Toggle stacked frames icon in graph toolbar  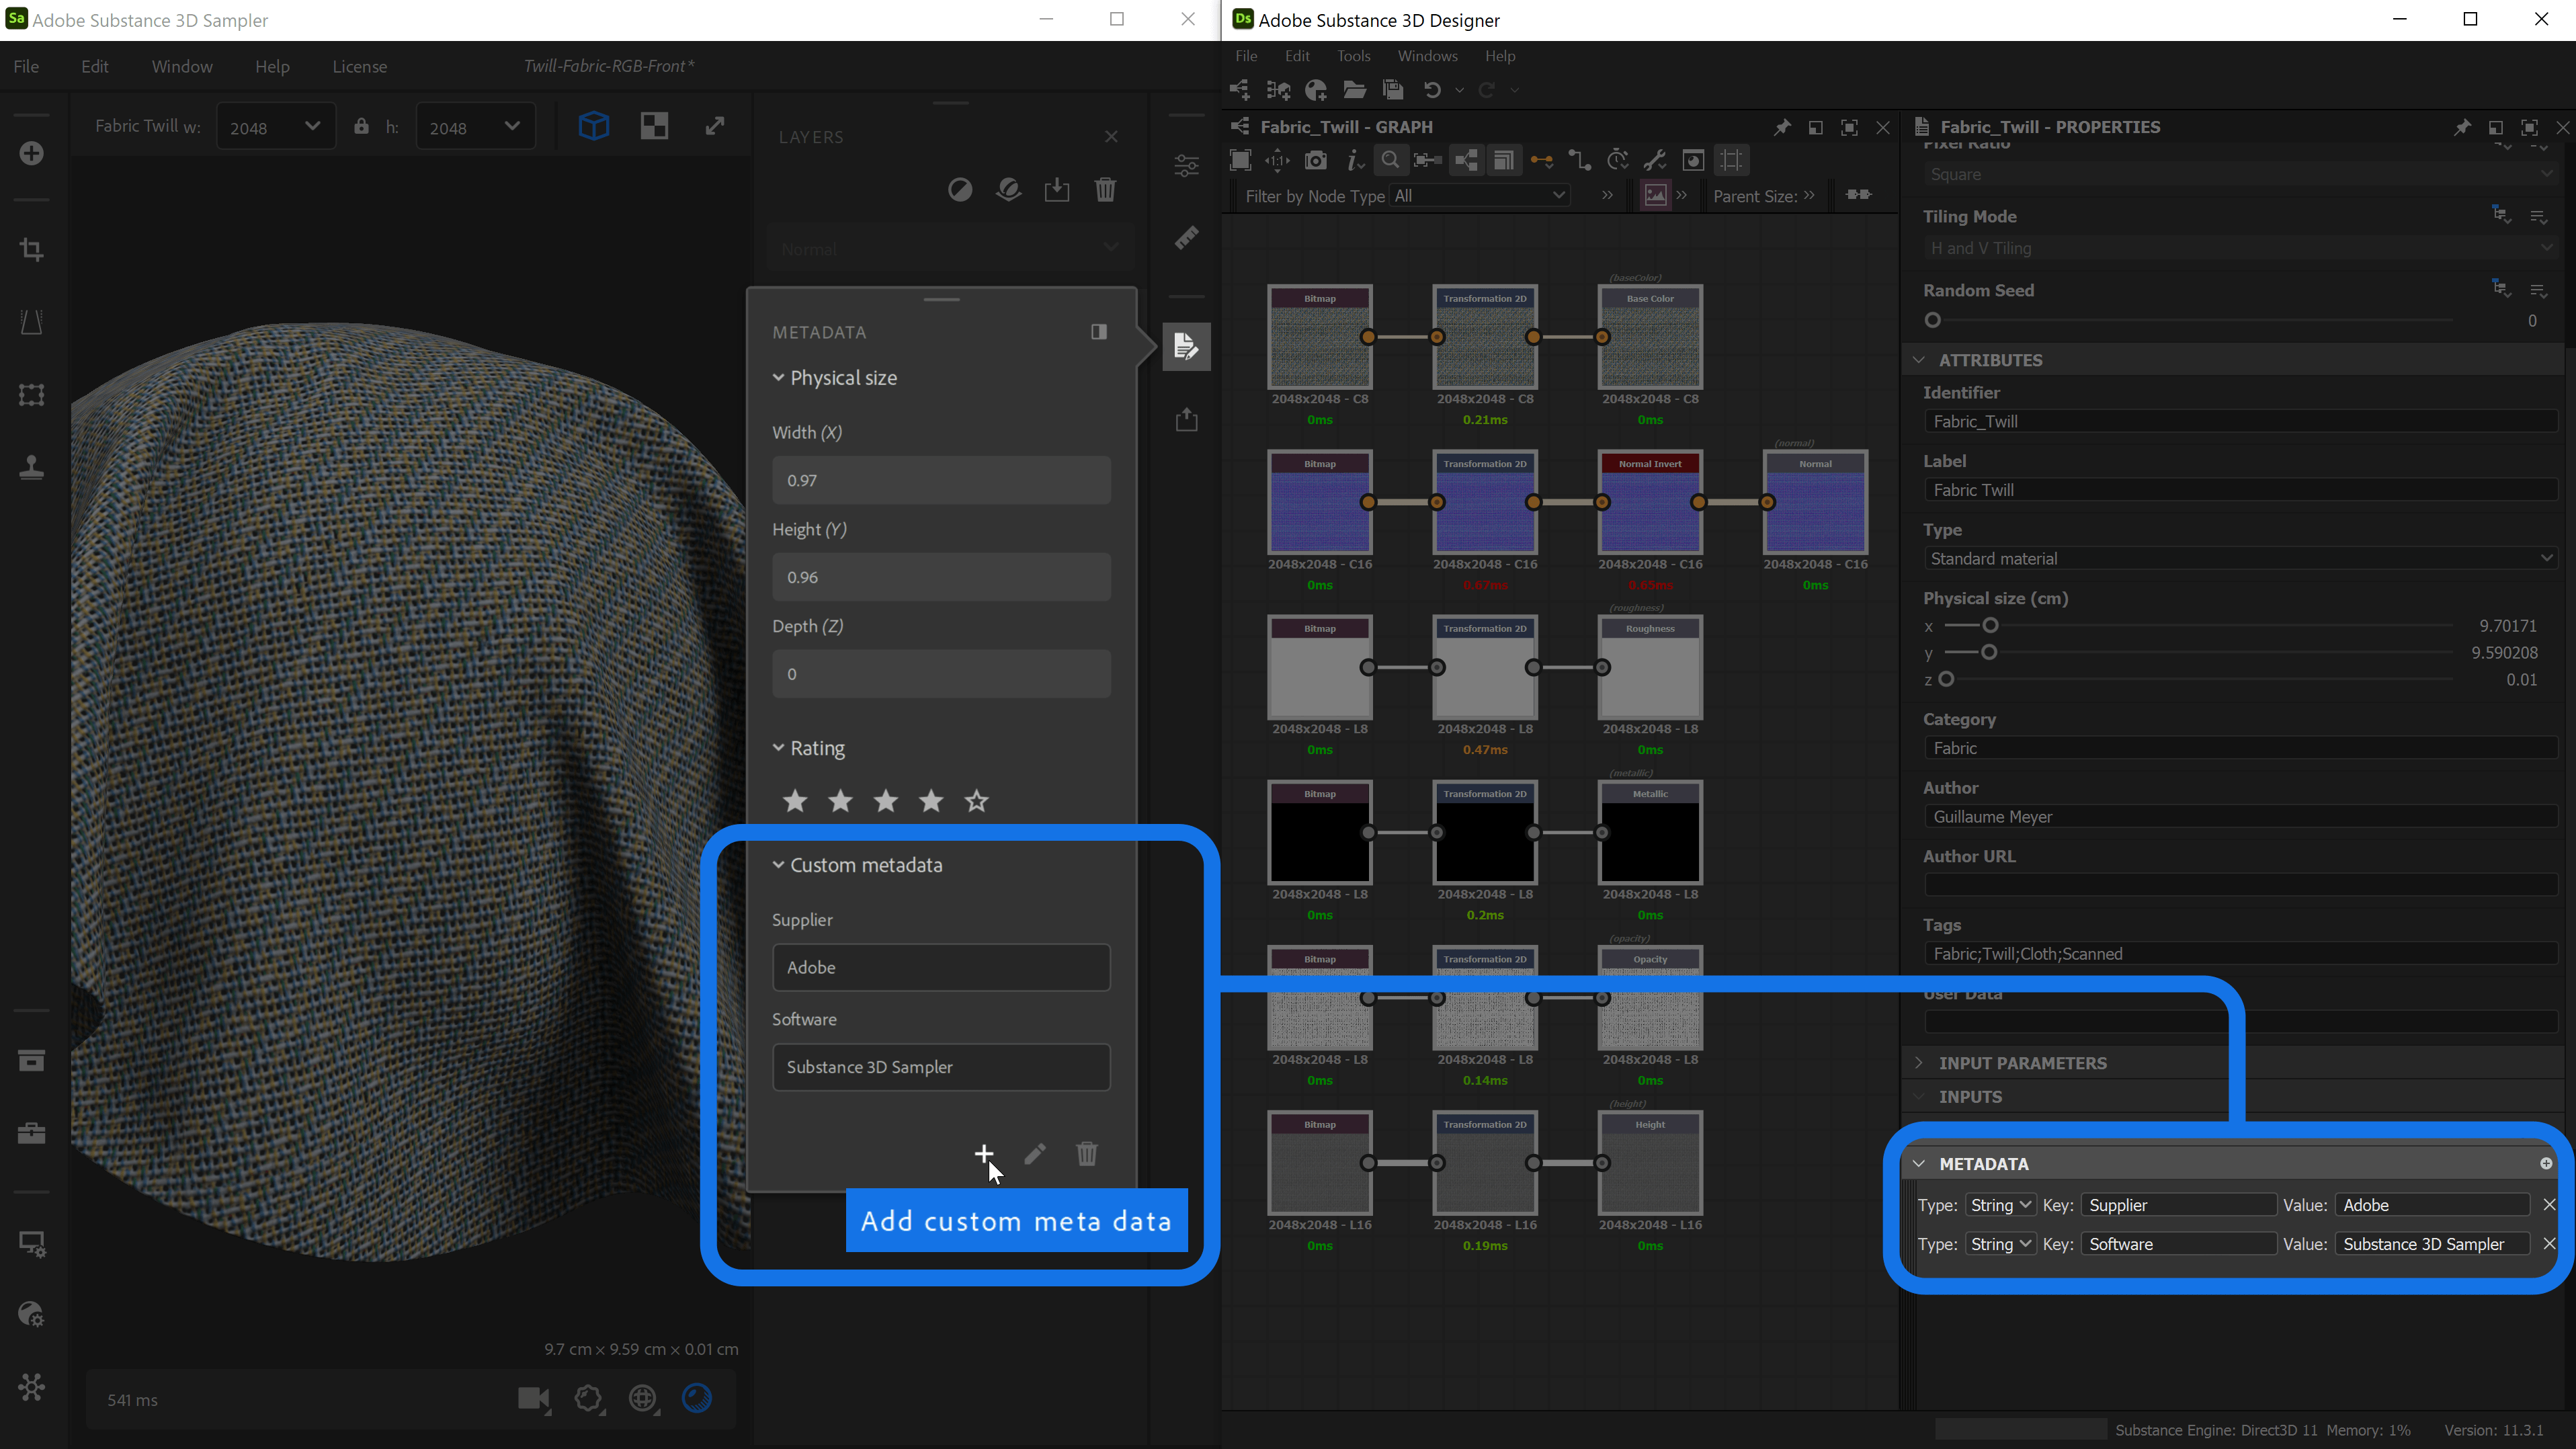[x=1503, y=160]
